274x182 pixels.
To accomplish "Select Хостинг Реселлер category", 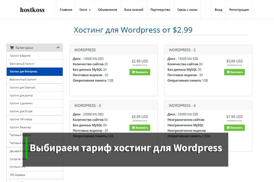I will click(x=35, y=127).
